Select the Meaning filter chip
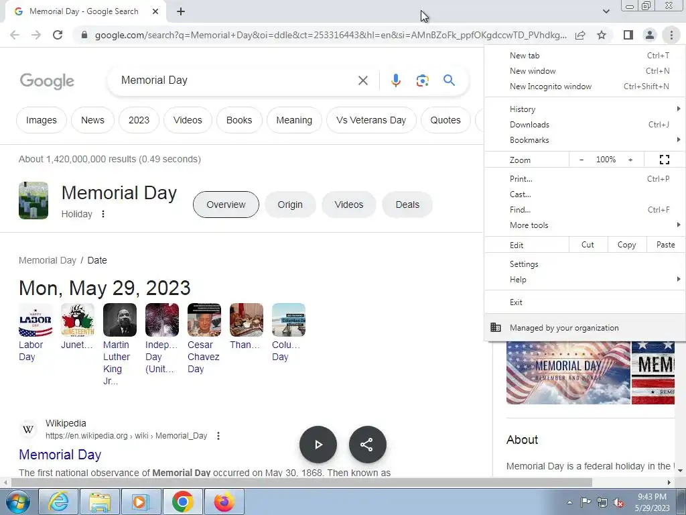The width and height of the screenshot is (686, 515). (294, 120)
